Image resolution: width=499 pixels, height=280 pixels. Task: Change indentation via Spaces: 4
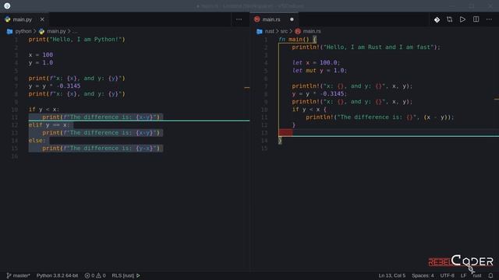click(x=423, y=275)
